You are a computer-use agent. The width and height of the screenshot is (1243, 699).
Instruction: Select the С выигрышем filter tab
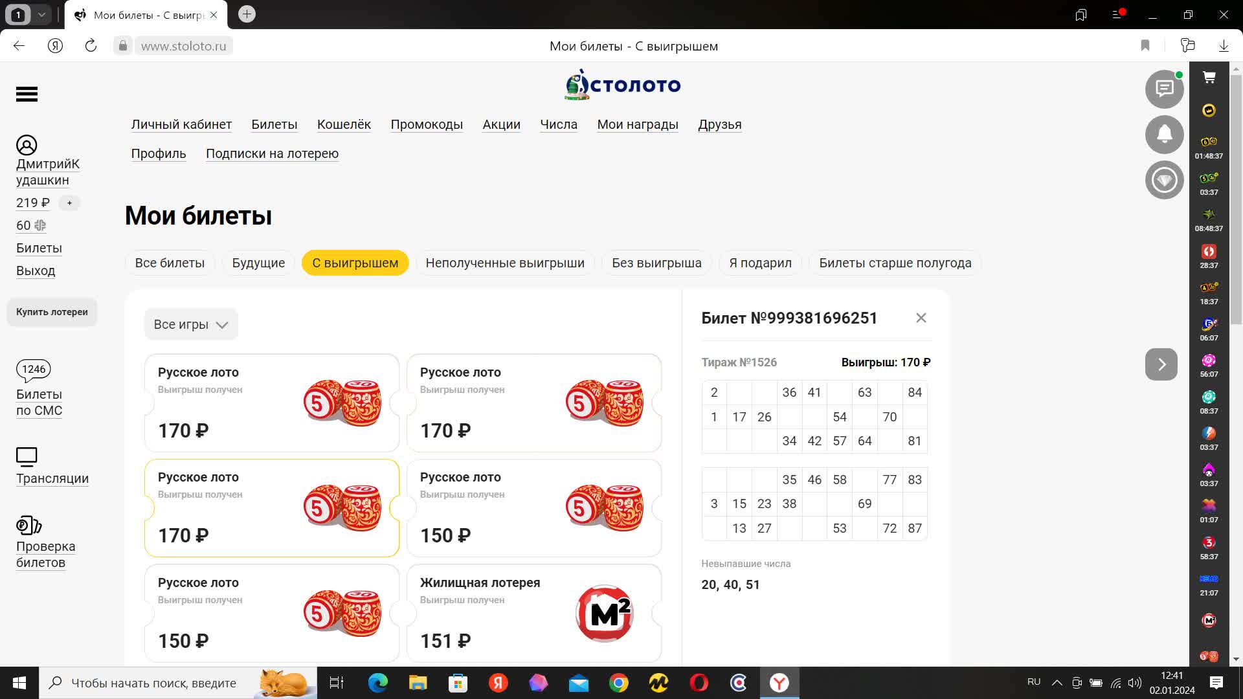(x=355, y=263)
